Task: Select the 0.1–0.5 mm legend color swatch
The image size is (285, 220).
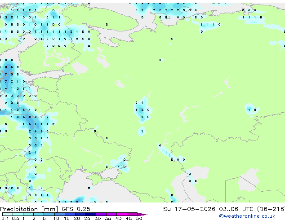Action: 8,214
